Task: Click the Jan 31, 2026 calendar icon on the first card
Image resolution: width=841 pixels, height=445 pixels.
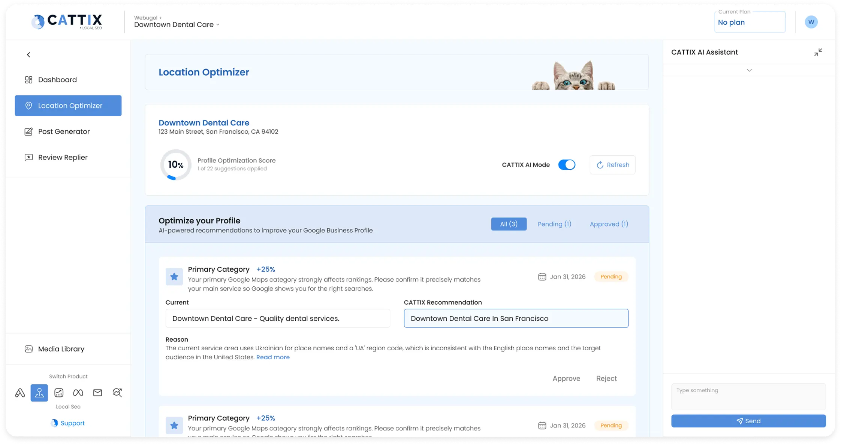Action: tap(542, 277)
